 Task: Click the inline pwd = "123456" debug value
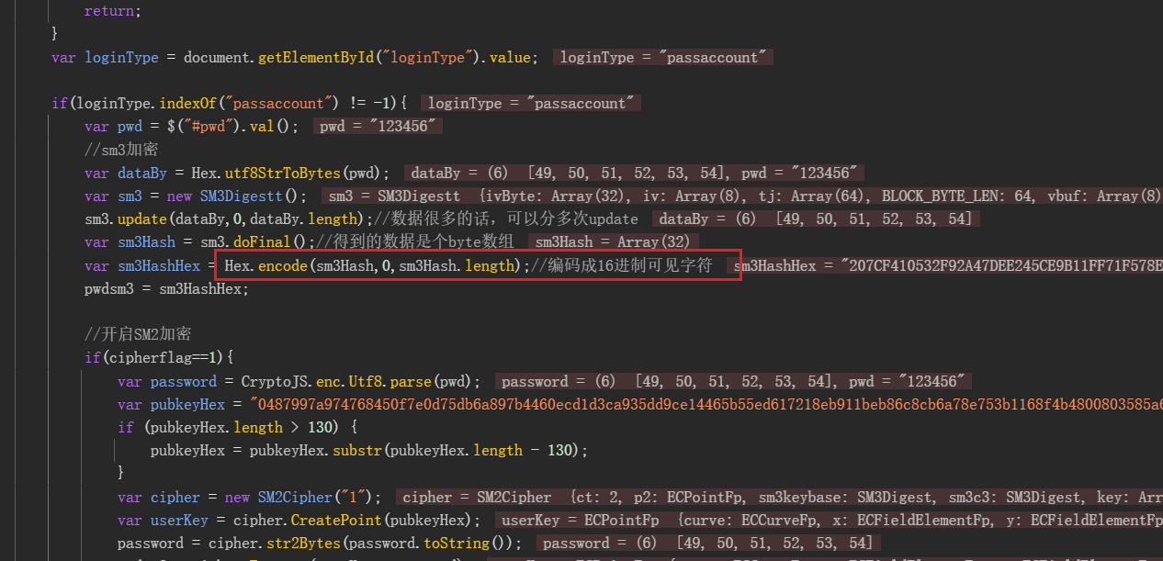(x=377, y=127)
